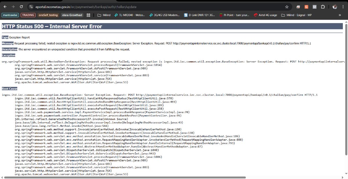The width and height of the screenshot is (348, 179).
Task: Click the horizontal scrollbar at page bottom
Action: click(125, 177)
